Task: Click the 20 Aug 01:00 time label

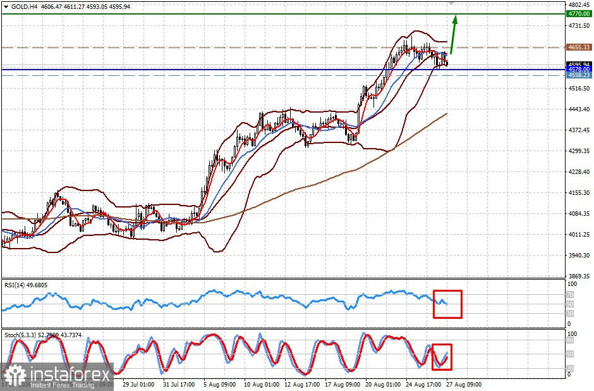Action: point(383,385)
